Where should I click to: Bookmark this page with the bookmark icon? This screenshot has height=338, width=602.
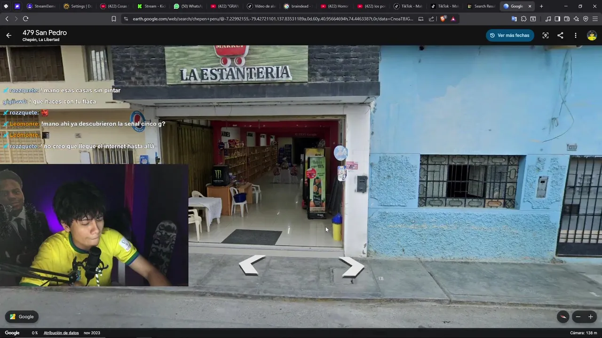click(x=114, y=19)
